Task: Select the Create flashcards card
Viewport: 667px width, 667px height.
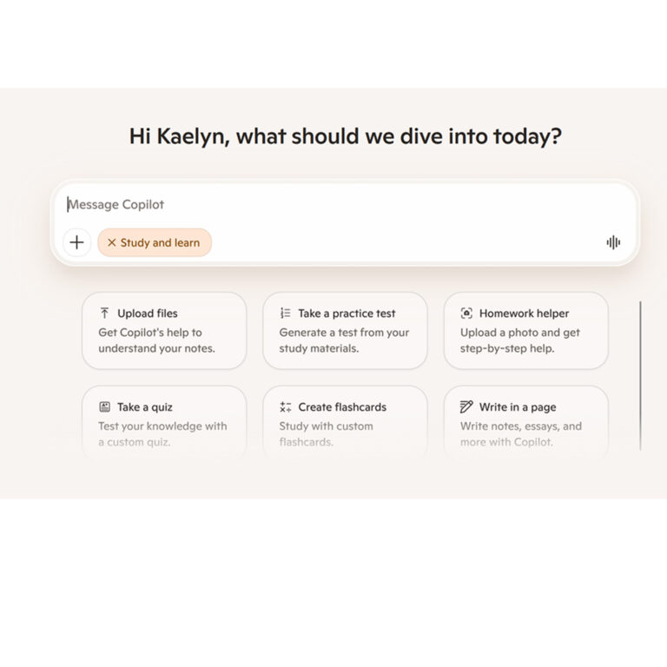Action: pyautogui.click(x=345, y=424)
